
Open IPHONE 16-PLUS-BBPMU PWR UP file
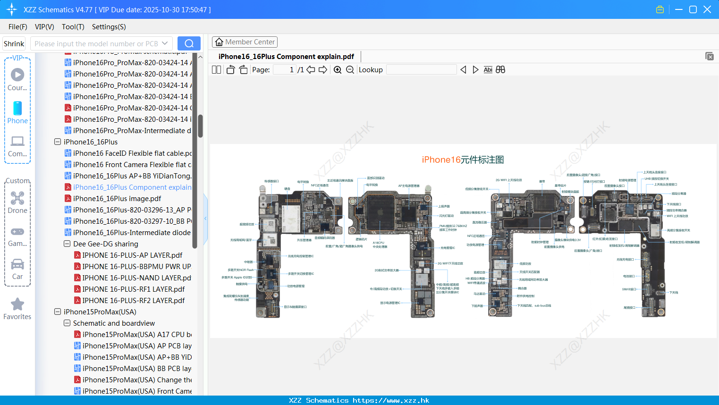(133, 266)
